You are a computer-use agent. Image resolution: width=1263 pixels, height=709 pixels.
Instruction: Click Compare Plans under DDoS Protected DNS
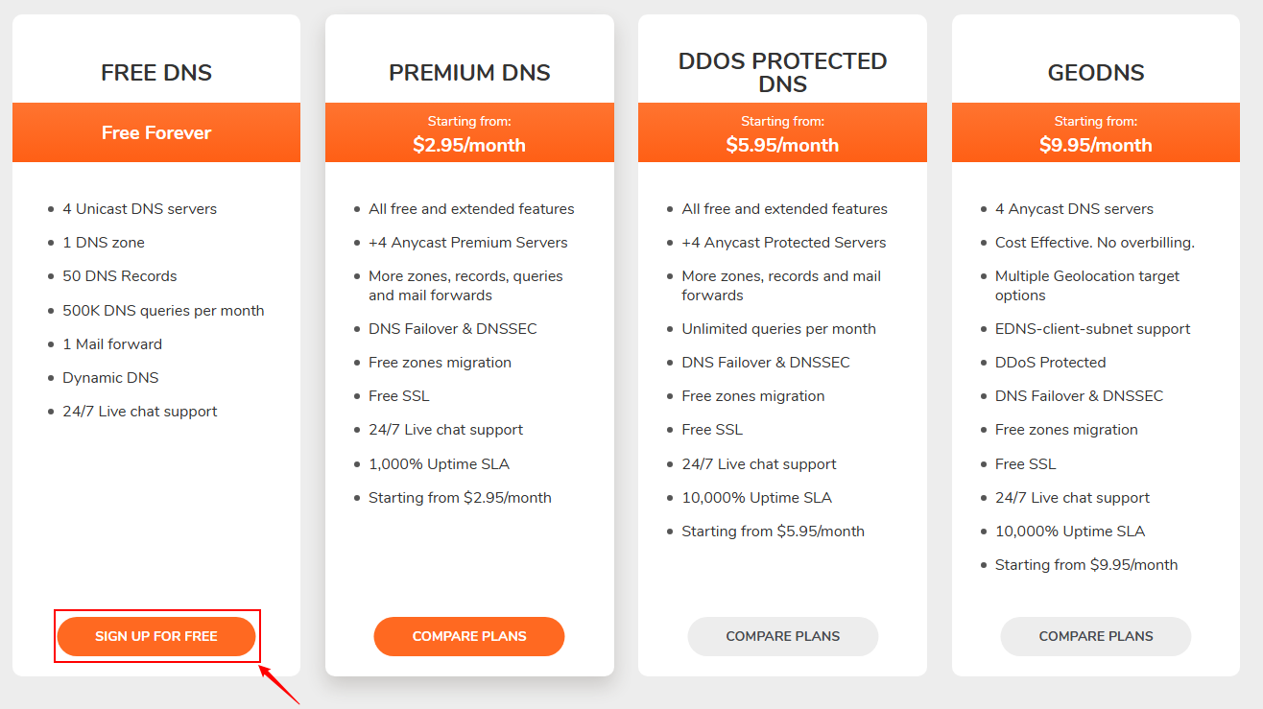(782, 636)
